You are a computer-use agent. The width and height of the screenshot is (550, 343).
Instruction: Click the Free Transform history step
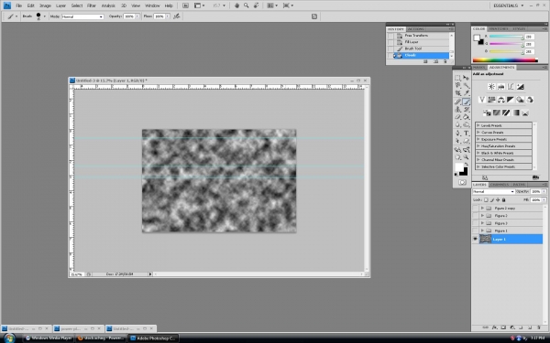click(416, 36)
